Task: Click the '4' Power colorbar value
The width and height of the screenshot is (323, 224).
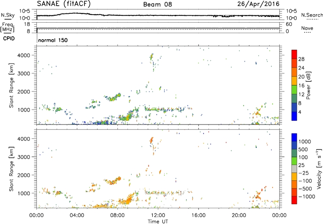Action: click(x=300, y=112)
